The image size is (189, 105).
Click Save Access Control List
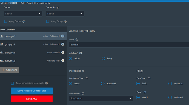[31, 91]
